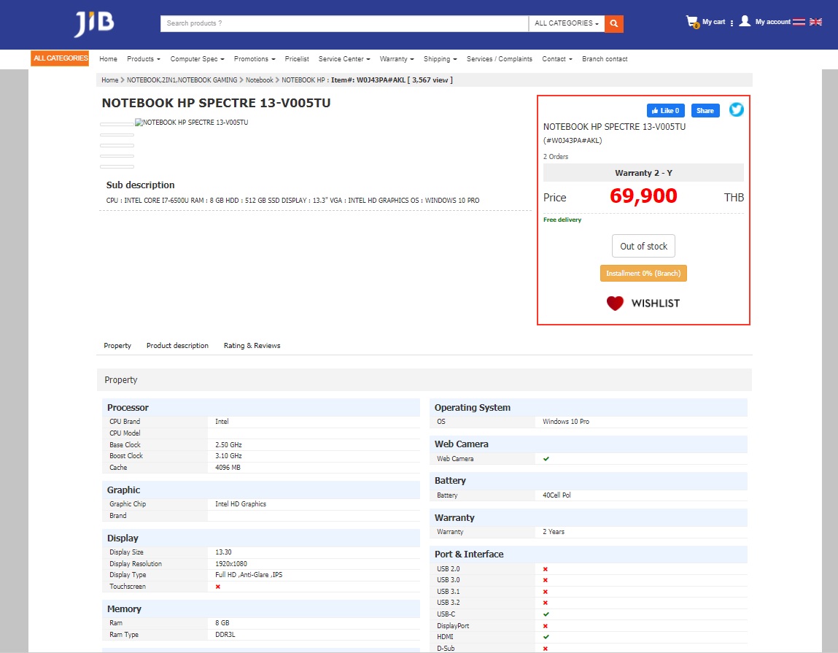The height and width of the screenshot is (653, 838).
Task: Switch to the Property tab
Action: [117, 346]
